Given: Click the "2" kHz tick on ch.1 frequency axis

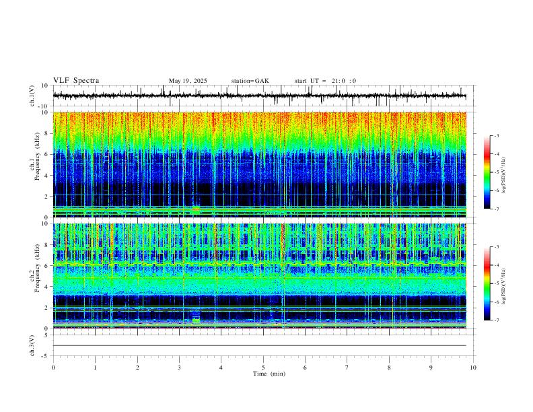Looking at the screenshot, I should click(47, 196).
